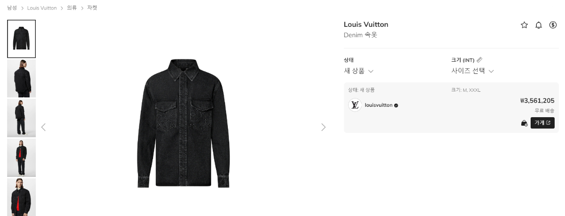The width and height of the screenshot is (565, 216).
Task: Click the dollar price alert icon
Action: pos(553,25)
